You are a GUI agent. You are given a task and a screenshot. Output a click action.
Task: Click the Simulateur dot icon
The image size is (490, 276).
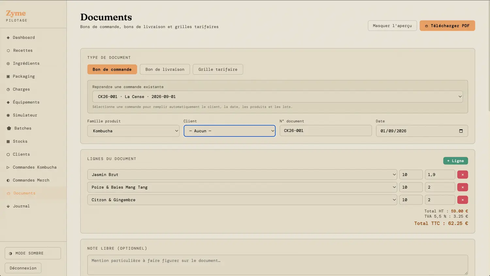pyautogui.click(x=8, y=115)
